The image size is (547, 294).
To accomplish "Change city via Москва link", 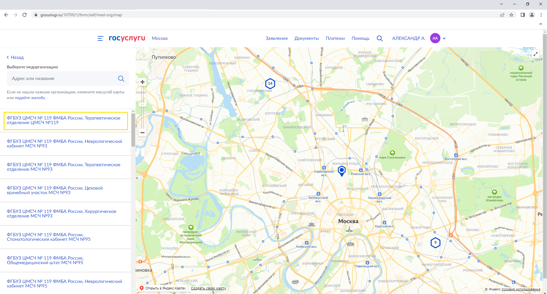I will click(160, 38).
